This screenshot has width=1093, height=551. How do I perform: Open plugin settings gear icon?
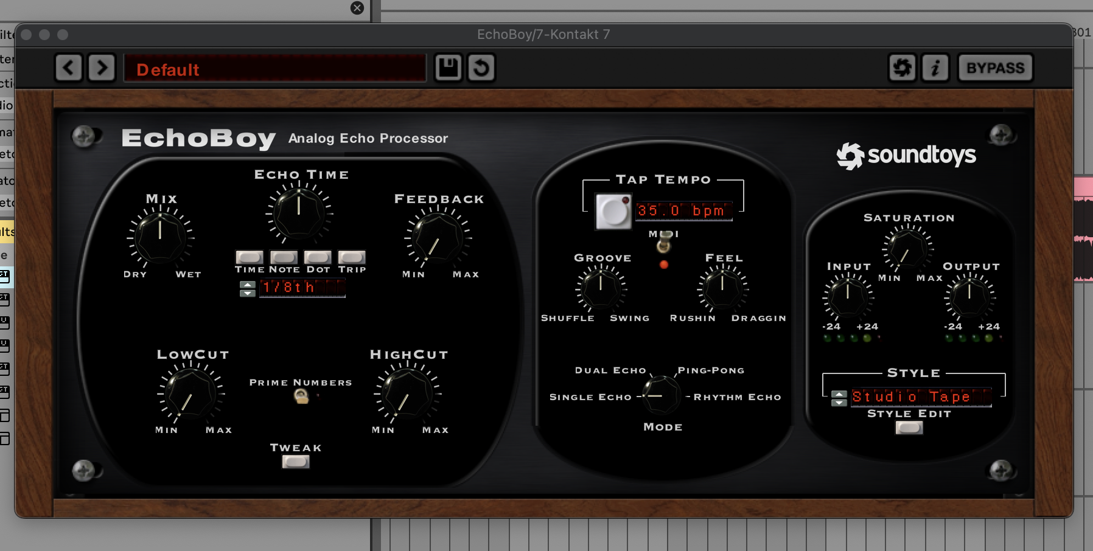pos(902,68)
